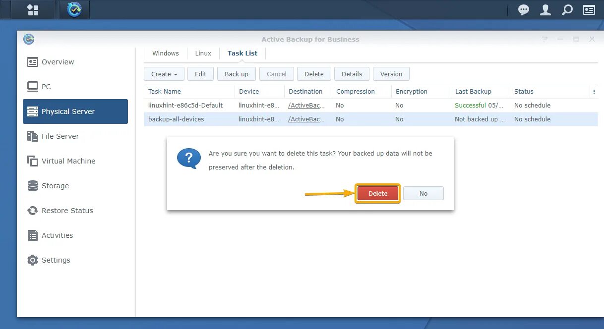The image size is (604, 329).
Task: Click the window help question mark
Action: [544, 39]
